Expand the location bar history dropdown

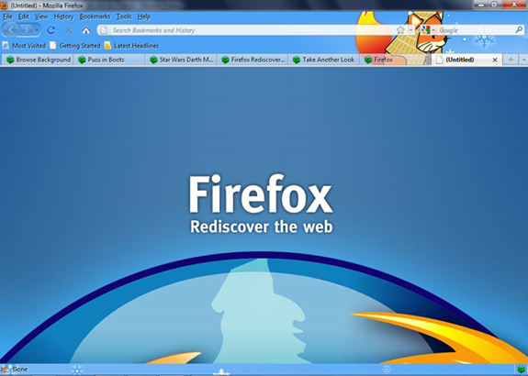coord(410,30)
